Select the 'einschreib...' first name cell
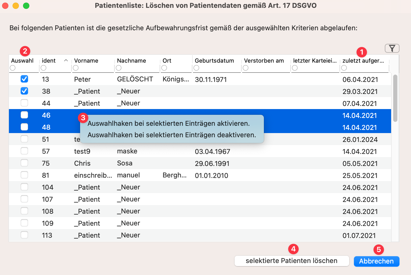The image size is (411, 275). (x=93, y=175)
